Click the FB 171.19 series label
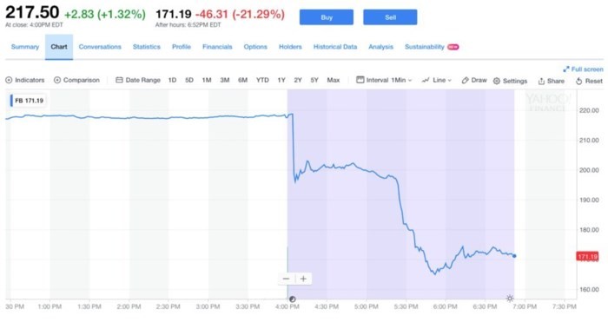 pos(26,101)
